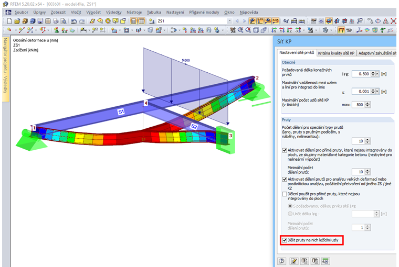Viewport: 399px width, 267px height.
Task: Click the max nodes input field showing 500
Action: (359, 105)
